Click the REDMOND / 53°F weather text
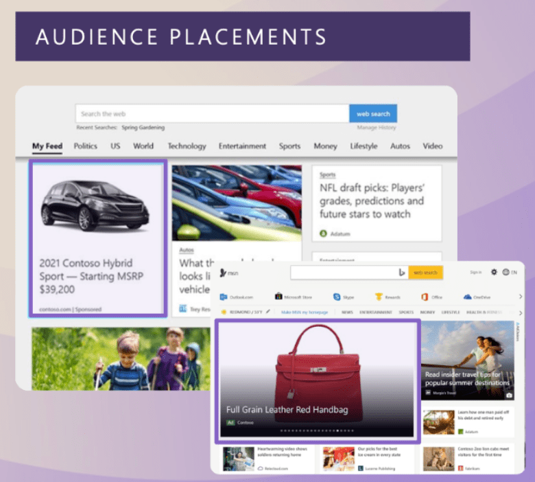This screenshot has height=482, width=535. (246, 312)
